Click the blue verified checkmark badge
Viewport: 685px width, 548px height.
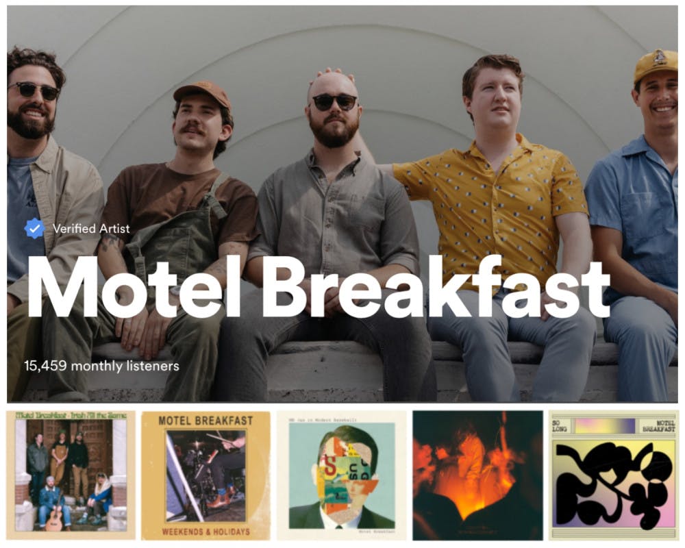pos(34,228)
